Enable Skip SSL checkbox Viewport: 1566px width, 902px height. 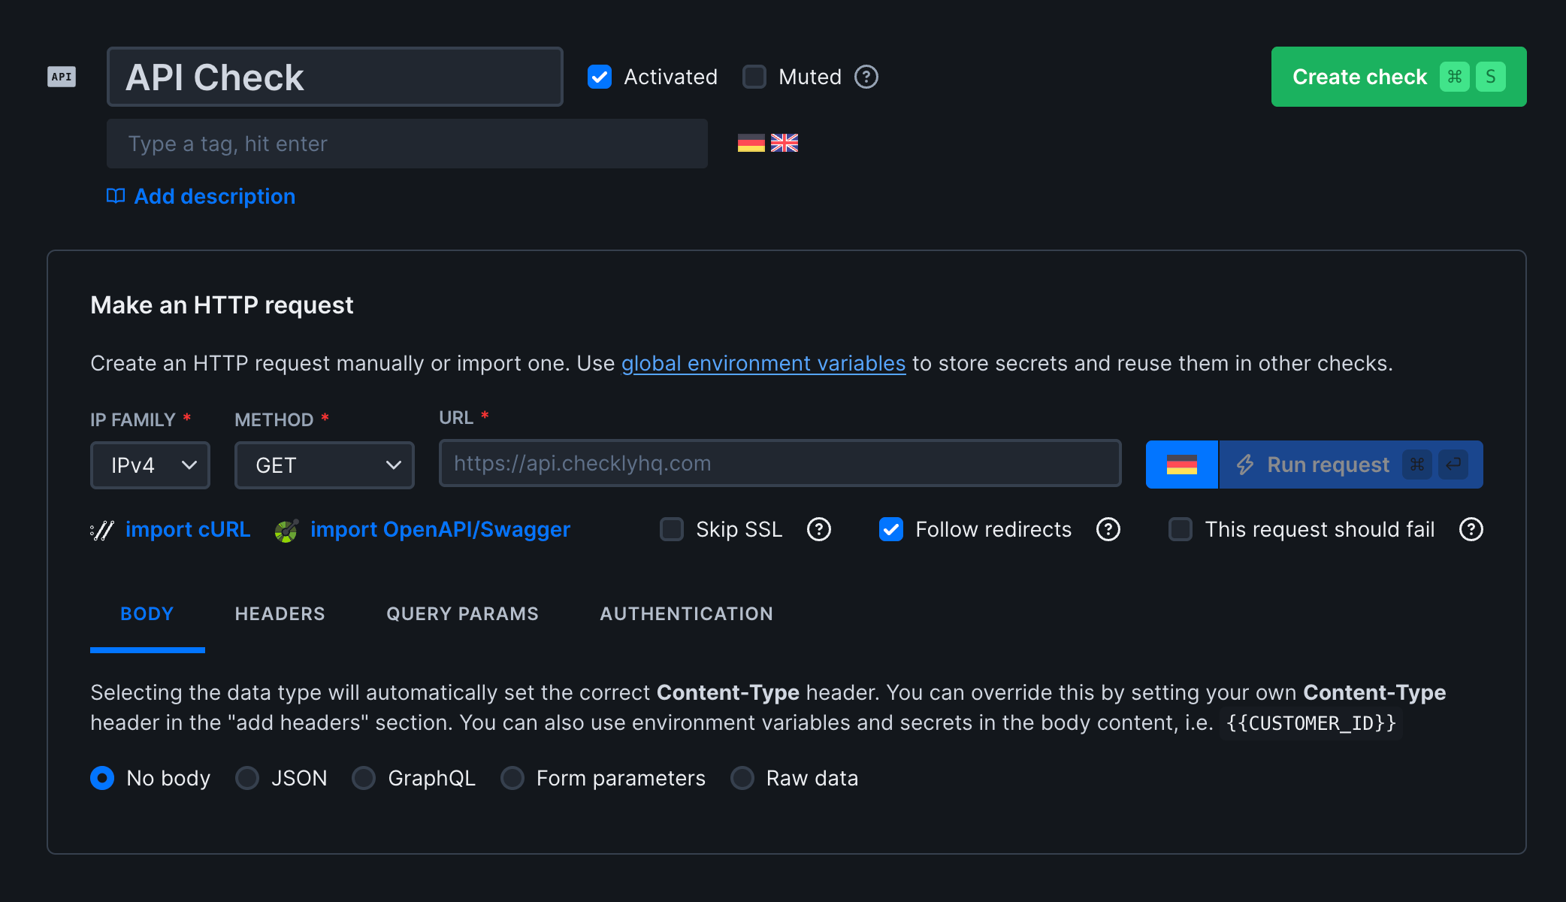[x=672, y=530]
